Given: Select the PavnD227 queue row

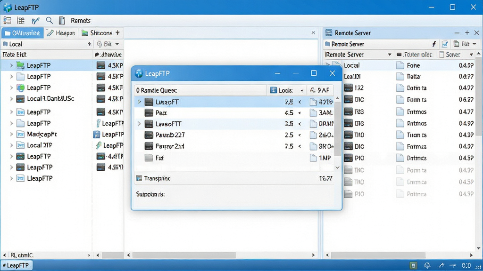Looking at the screenshot, I should 234,135.
